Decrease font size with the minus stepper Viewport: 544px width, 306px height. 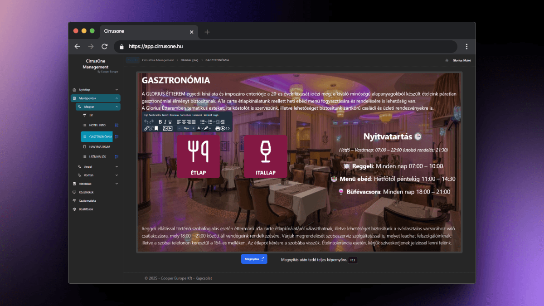click(x=179, y=128)
